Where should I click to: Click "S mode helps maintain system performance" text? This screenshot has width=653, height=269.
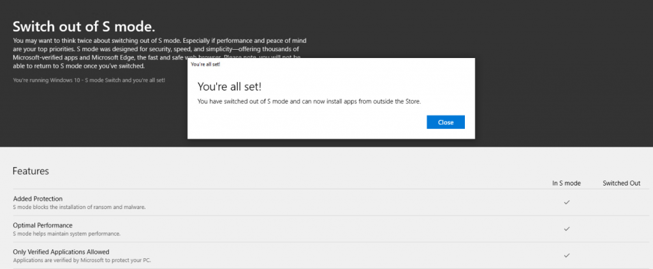tap(66, 233)
